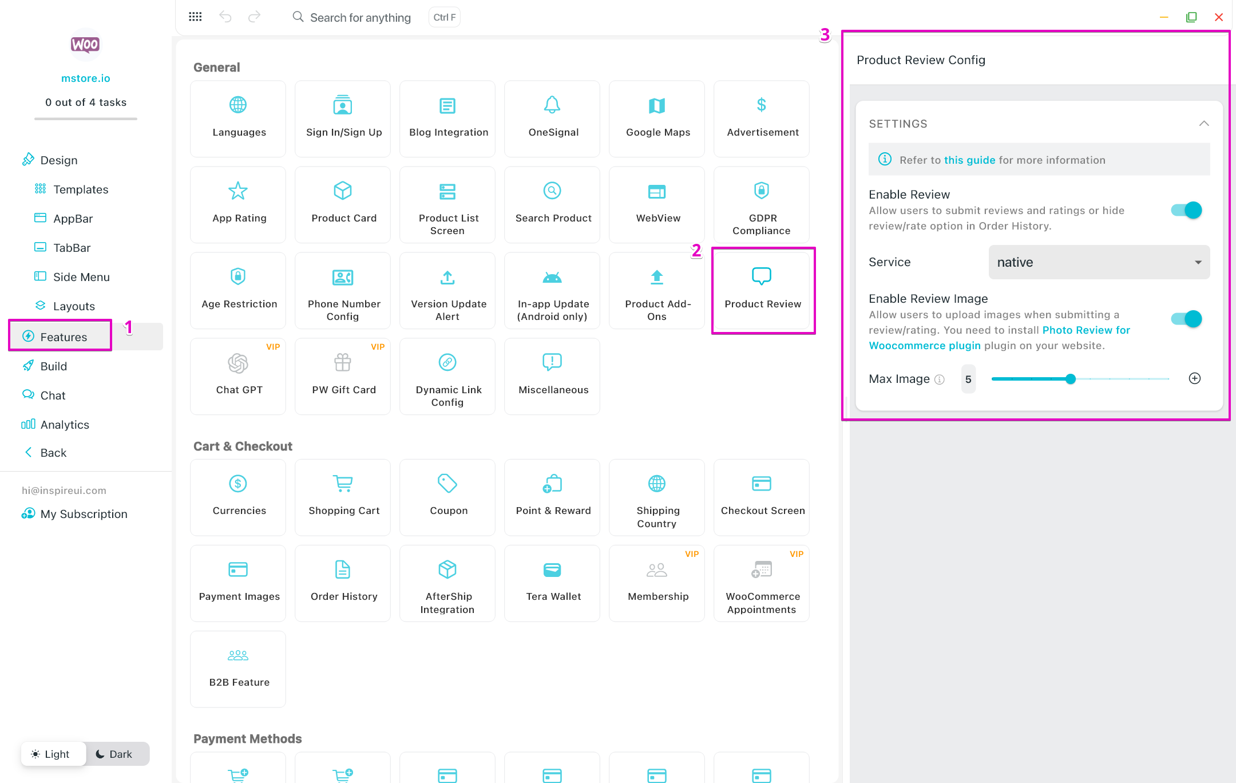The height and width of the screenshot is (783, 1236).
Task: Open the 'this guide' link
Action: pos(969,160)
